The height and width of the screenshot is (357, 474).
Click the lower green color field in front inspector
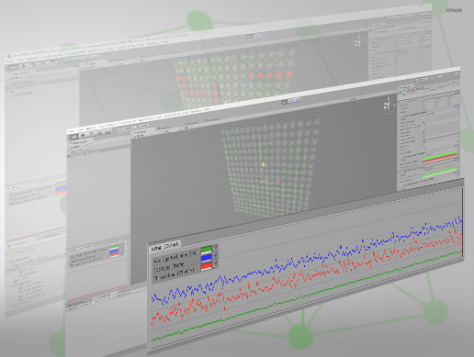(x=440, y=173)
